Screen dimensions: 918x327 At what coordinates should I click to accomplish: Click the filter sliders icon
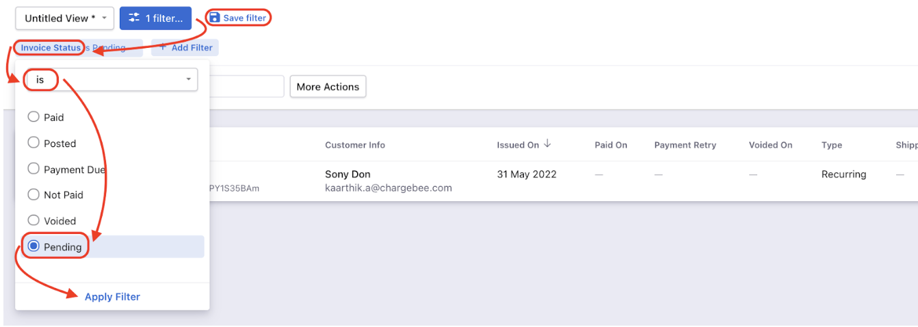click(134, 18)
